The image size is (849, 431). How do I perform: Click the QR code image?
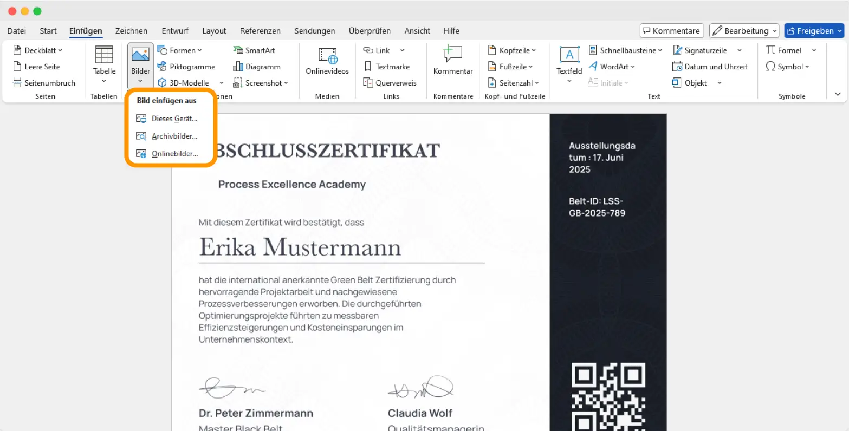(608, 397)
